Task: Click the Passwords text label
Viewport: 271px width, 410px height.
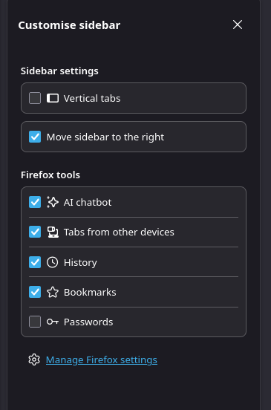Action: pos(88,322)
